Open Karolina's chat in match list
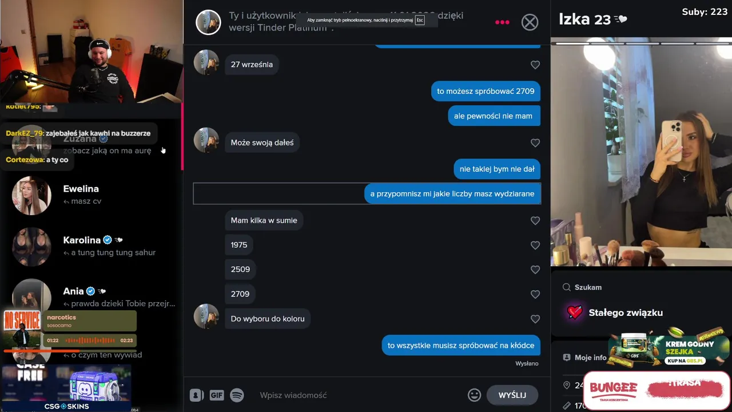732x412 pixels. coord(91,247)
